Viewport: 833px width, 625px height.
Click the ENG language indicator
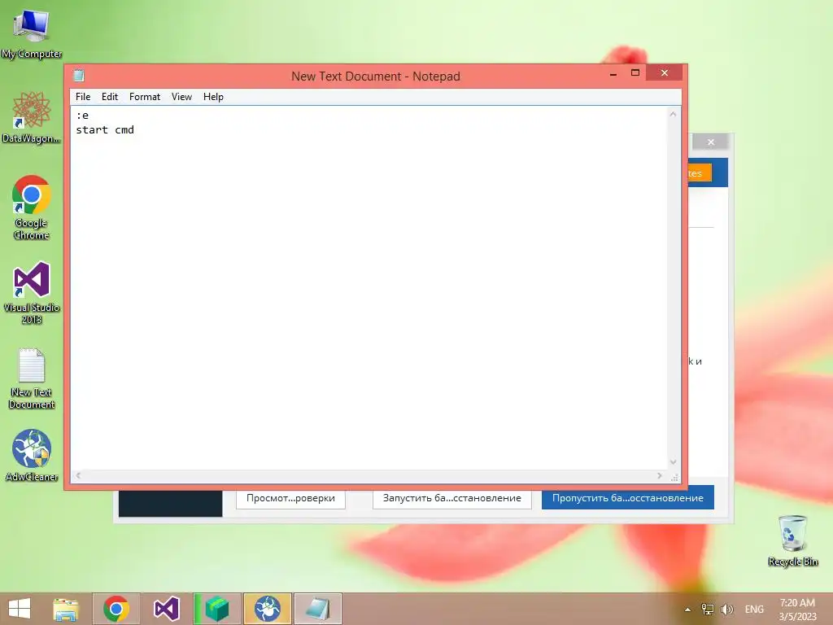(754, 610)
